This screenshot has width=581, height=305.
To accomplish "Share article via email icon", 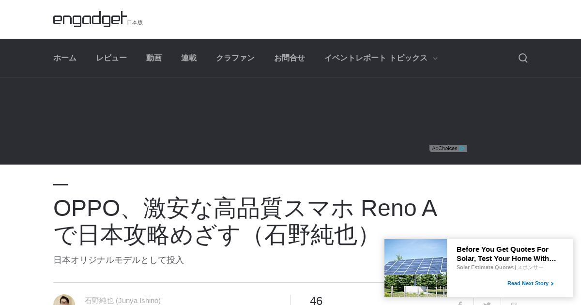I will [x=514, y=303].
